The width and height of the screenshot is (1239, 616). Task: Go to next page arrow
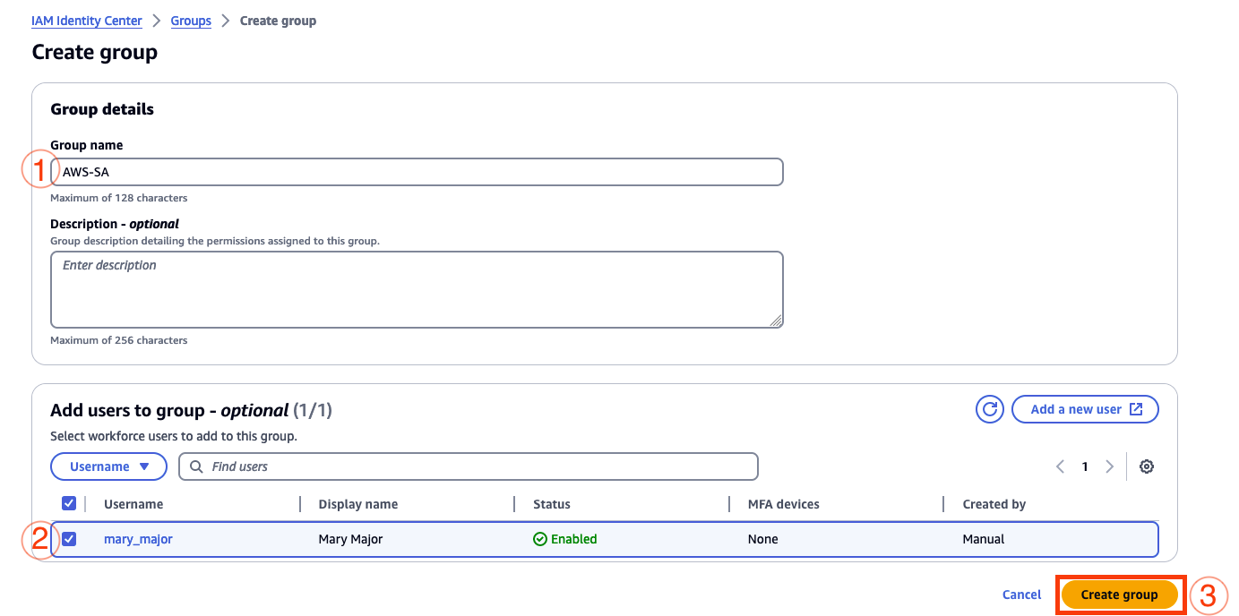[1109, 466]
